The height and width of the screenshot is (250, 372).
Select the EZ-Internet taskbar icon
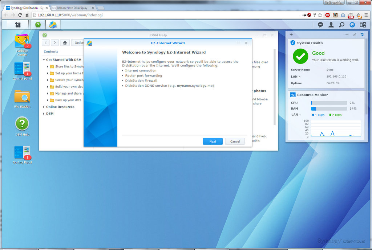[53, 25]
